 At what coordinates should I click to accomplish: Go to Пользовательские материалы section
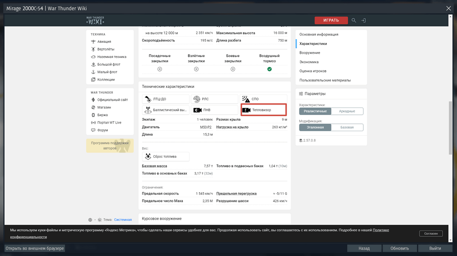325,80
